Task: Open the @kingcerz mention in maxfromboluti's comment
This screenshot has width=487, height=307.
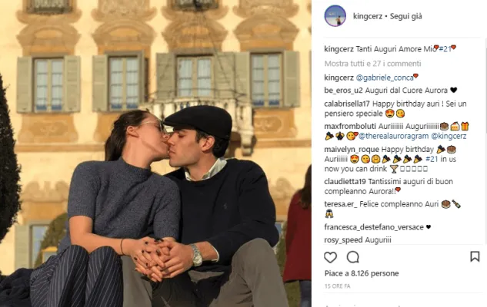Action: (x=449, y=136)
